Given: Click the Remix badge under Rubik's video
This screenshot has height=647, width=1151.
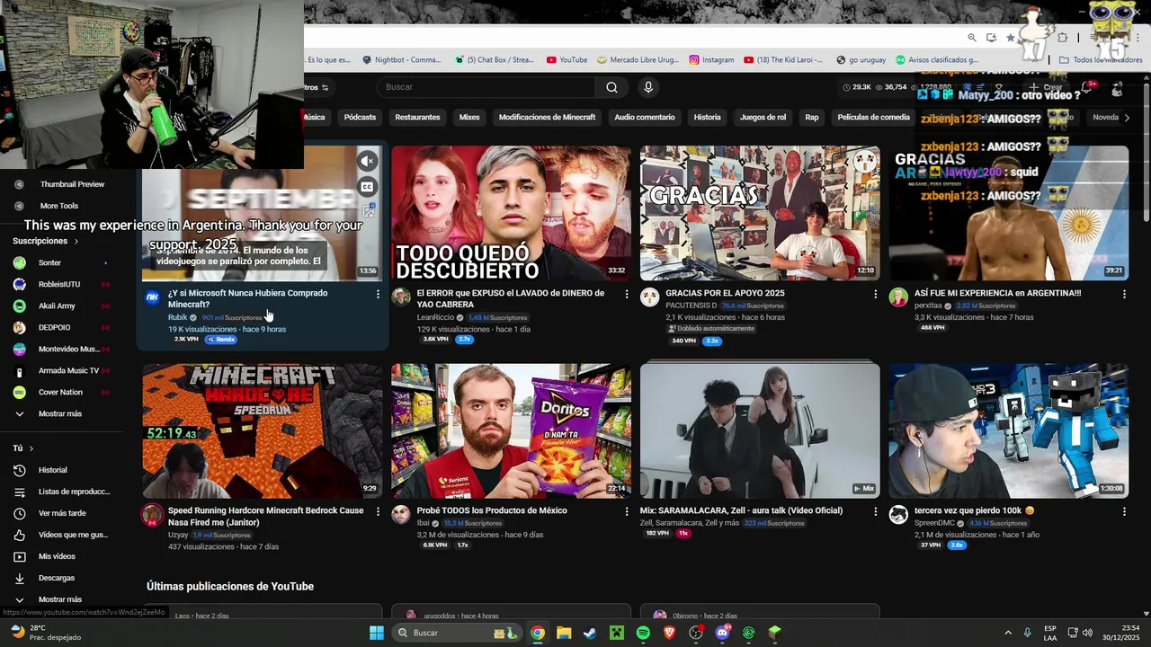Looking at the screenshot, I should click(221, 340).
